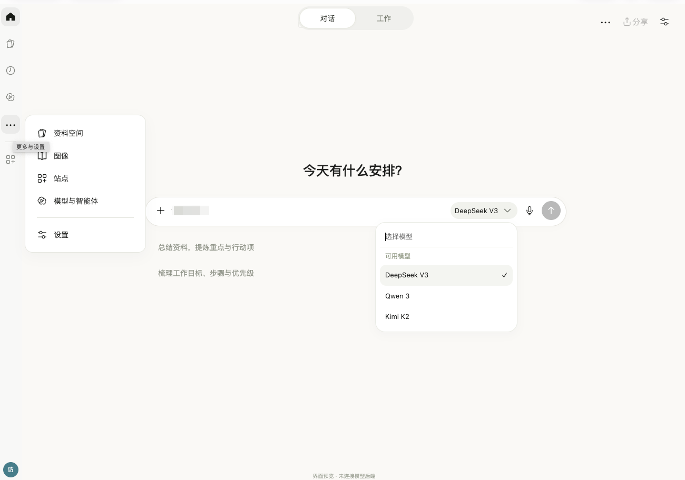Viewport: 685px width, 480px height.
Task: Click the heading 今天有什么安排?
Action: pos(353,171)
